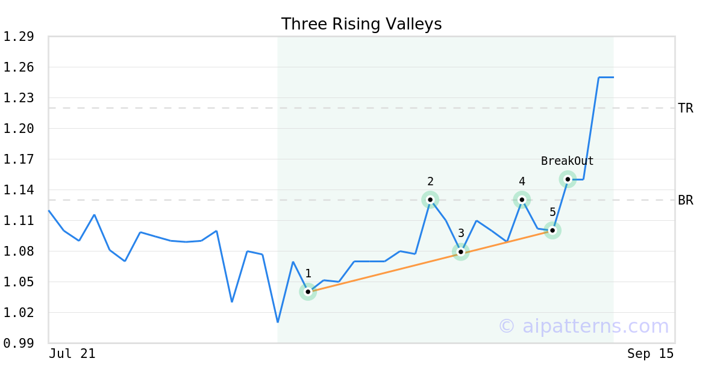Click the 1.05 y-axis label
Screen dimensions: 723x379
click(x=18, y=282)
